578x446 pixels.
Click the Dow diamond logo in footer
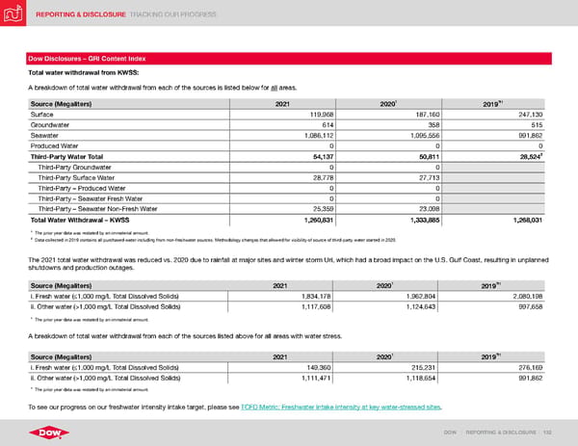click(x=49, y=433)
